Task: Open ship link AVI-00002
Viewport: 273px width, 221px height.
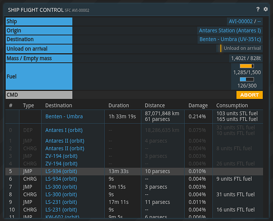Action: tap(240, 21)
